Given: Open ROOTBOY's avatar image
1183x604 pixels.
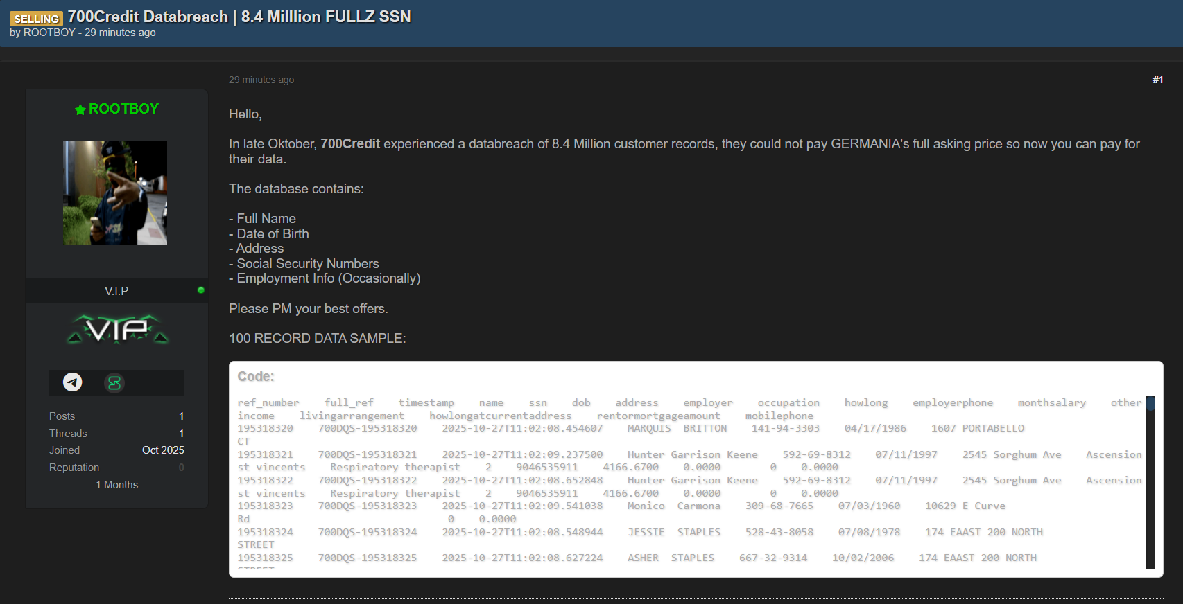Looking at the screenshot, I should click(115, 193).
